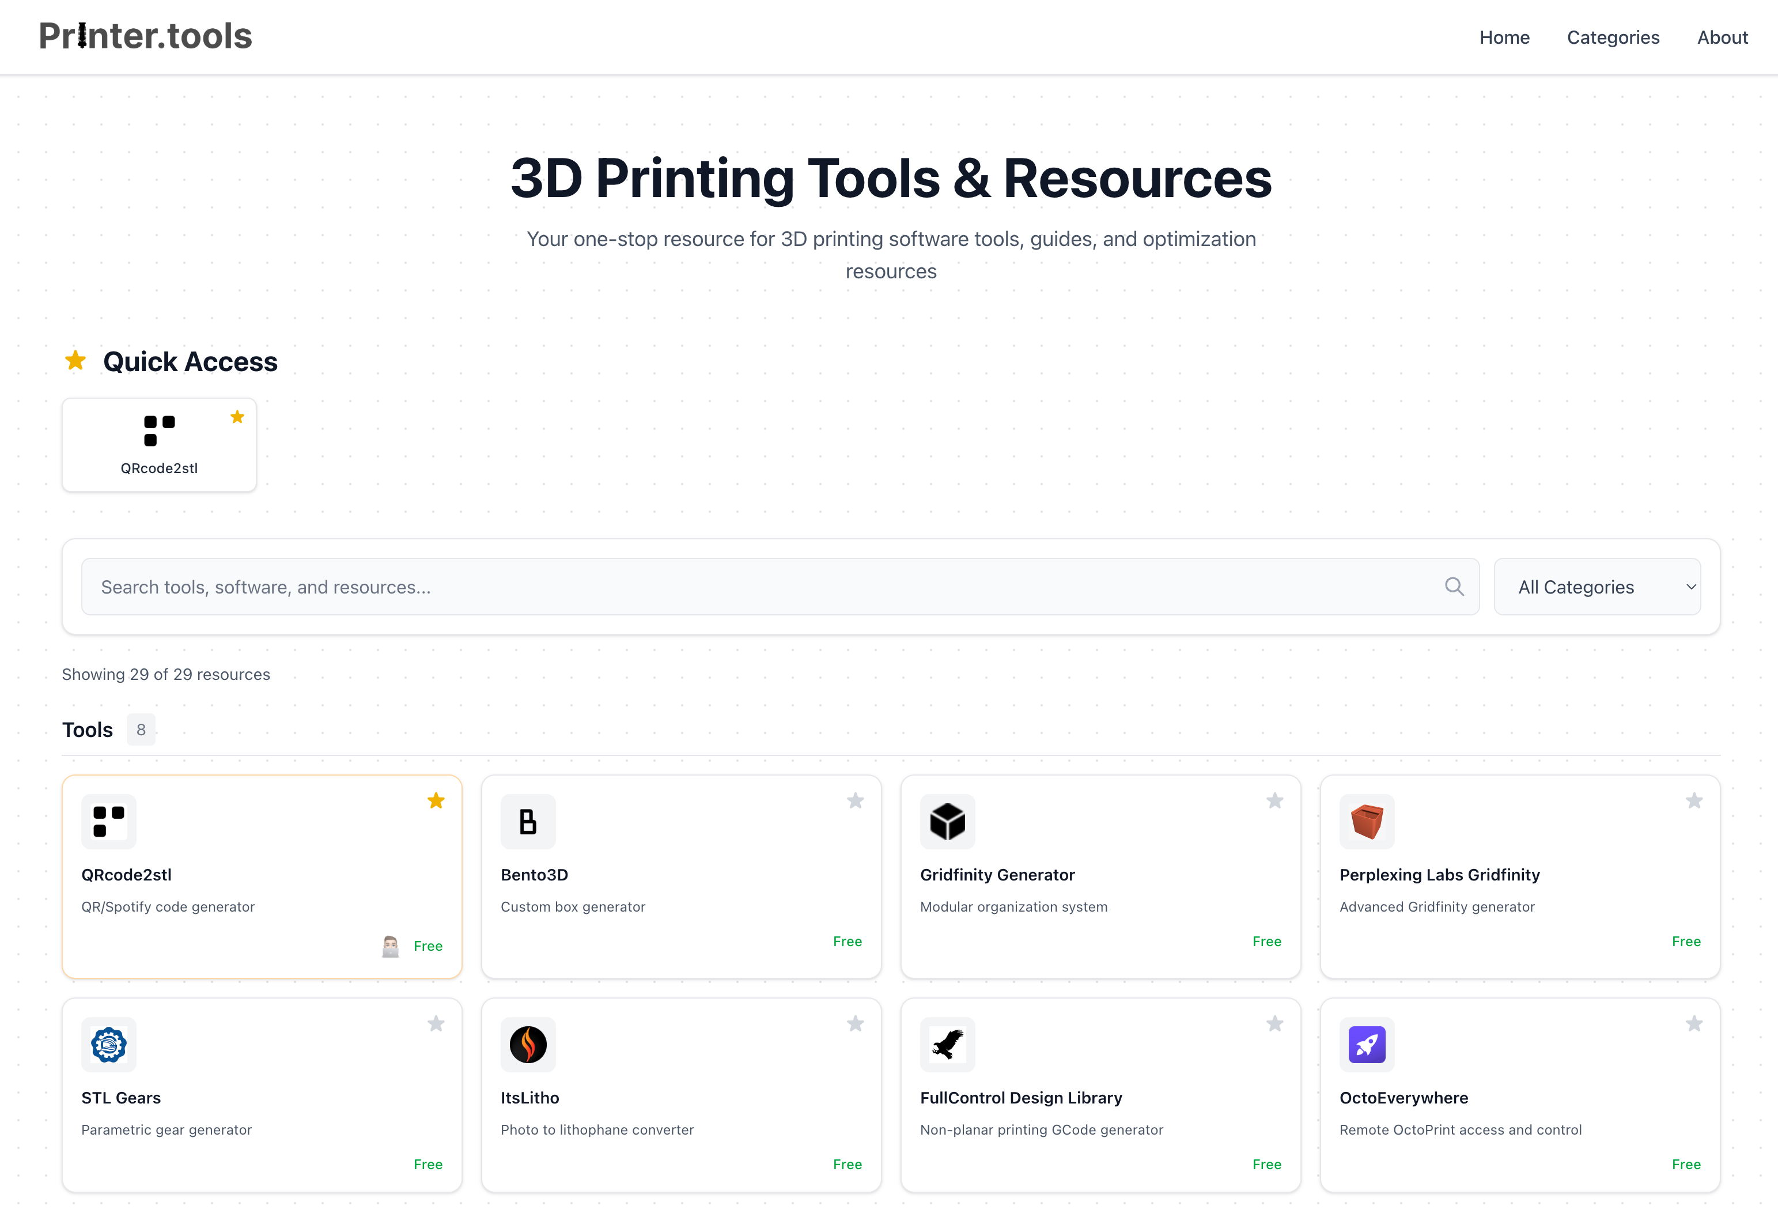1778x1217 pixels.
Task: Open the QRcode2stl Quick Access tile
Action: click(x=159, y=444)
